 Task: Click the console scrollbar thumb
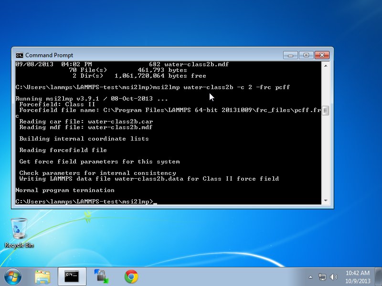[326, 111]
